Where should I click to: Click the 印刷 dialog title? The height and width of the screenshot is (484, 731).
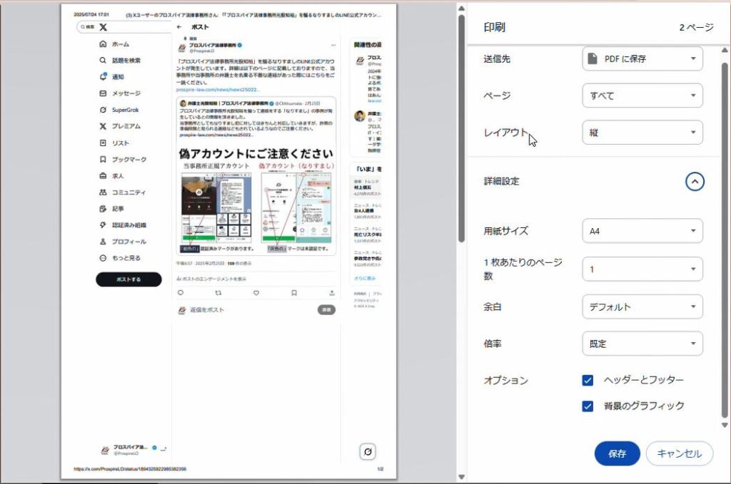coord(494,27)
